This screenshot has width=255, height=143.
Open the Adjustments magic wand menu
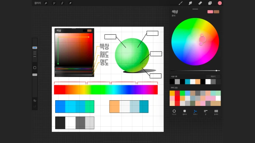click(x=54, y=3)
